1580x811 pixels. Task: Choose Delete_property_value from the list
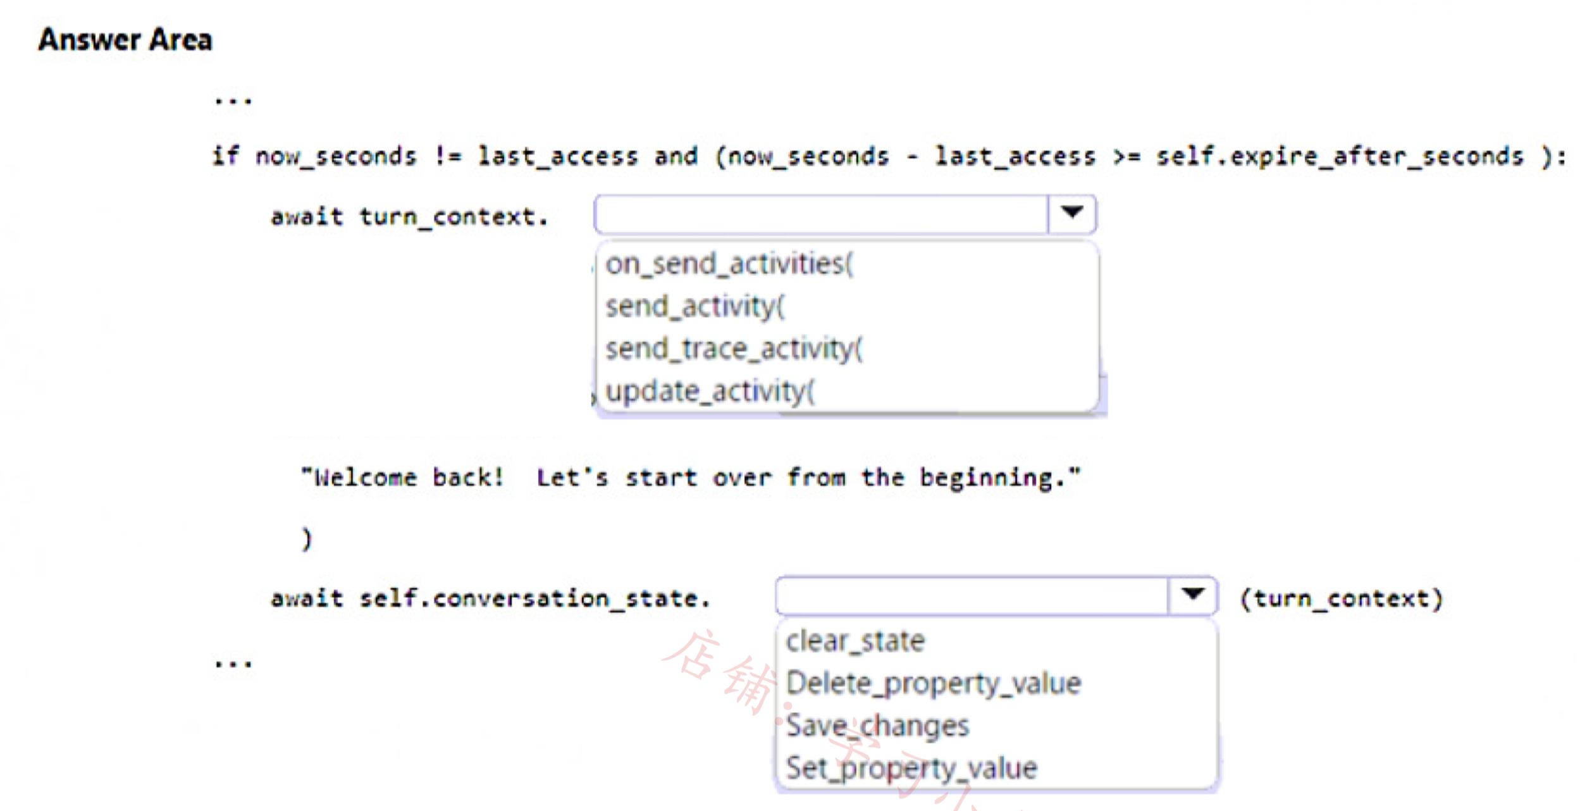pyautogui.click(x=934, y=684)
